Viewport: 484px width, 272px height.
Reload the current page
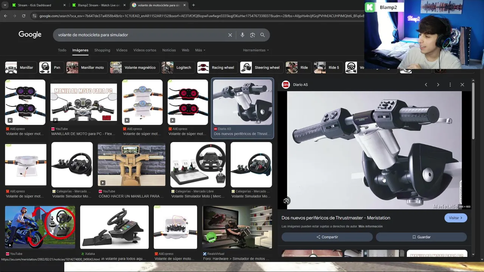click(x=23, y=16)
